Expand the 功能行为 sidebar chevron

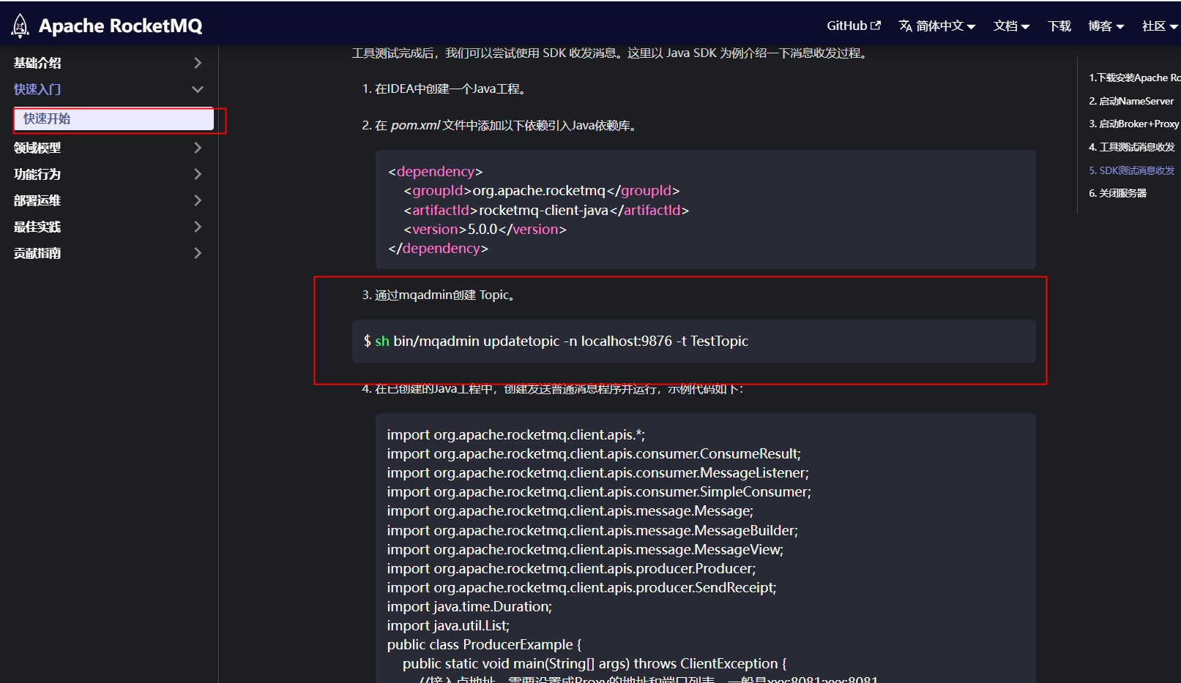tap(198, 174)
